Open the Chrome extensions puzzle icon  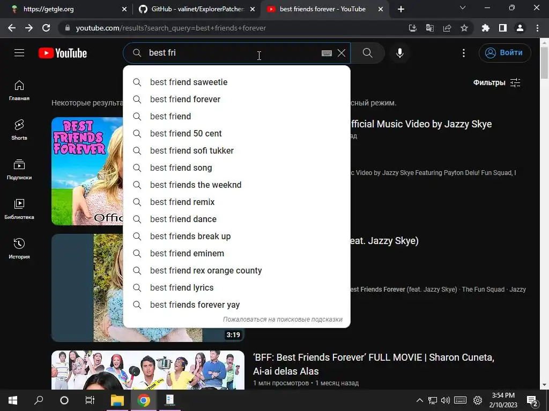[x=486, y=28]
